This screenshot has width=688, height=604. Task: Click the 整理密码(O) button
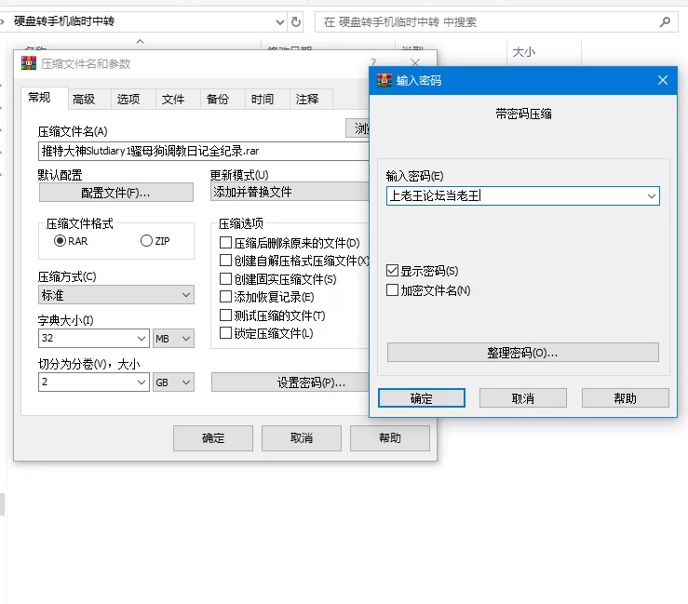(522, 353)
